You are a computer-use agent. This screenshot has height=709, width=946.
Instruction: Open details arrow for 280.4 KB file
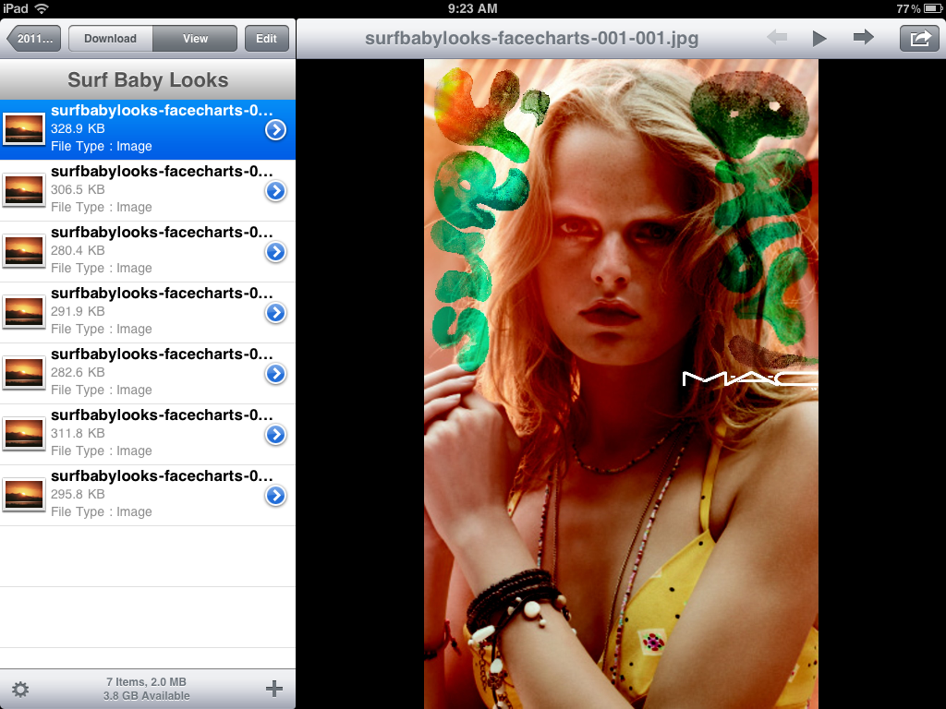(x=275, y=251)
